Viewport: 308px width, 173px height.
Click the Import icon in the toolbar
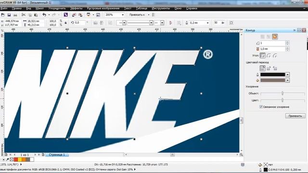pyautogui.click(x=74, y=15)
